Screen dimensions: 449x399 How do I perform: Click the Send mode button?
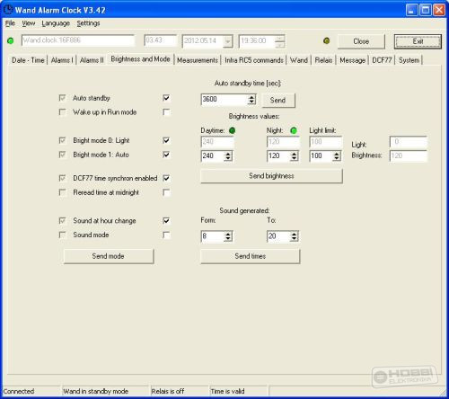[109, 256]
